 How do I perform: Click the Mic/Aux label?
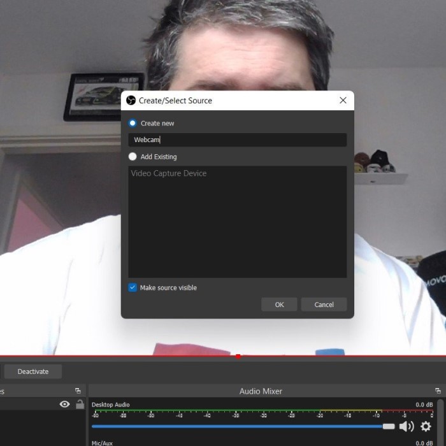click(x=102, y=443)
